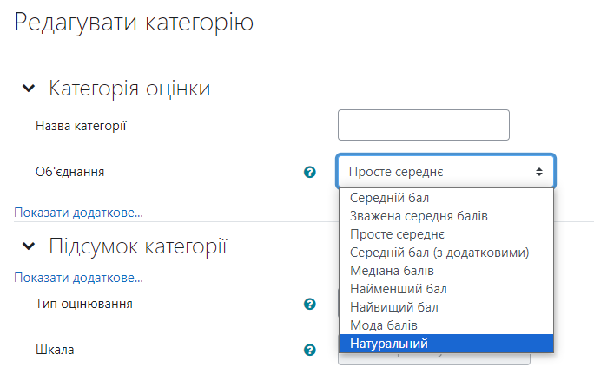594x374 pixels.
Task: Click Показати додаткове link under Об'єднання
Action: pos(78,213)
